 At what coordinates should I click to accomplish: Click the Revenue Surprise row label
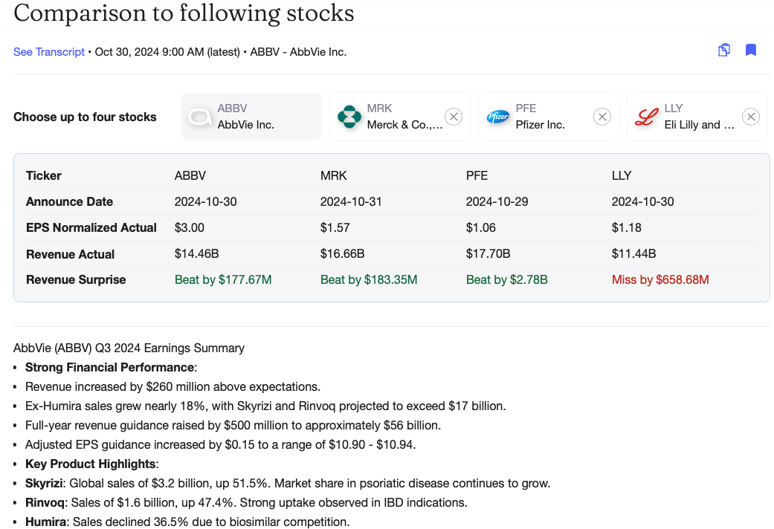[76, 280]
